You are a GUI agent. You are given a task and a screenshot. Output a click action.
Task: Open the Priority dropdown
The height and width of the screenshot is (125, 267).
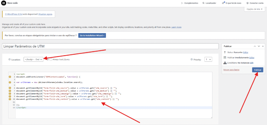[x=208, y=59]
